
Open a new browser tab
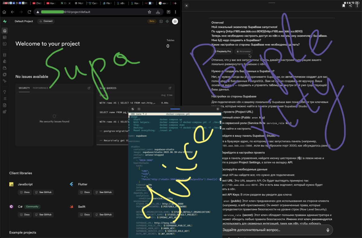[175, 3]
